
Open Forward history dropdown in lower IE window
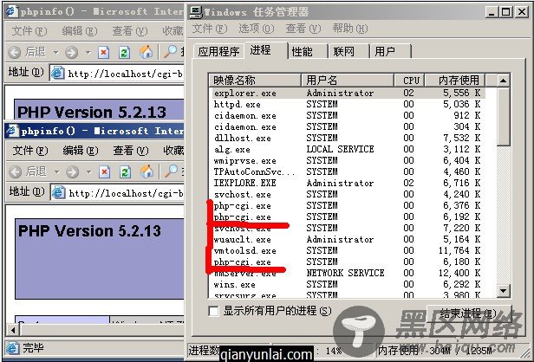pyautogui.click(x=89, y=172)
